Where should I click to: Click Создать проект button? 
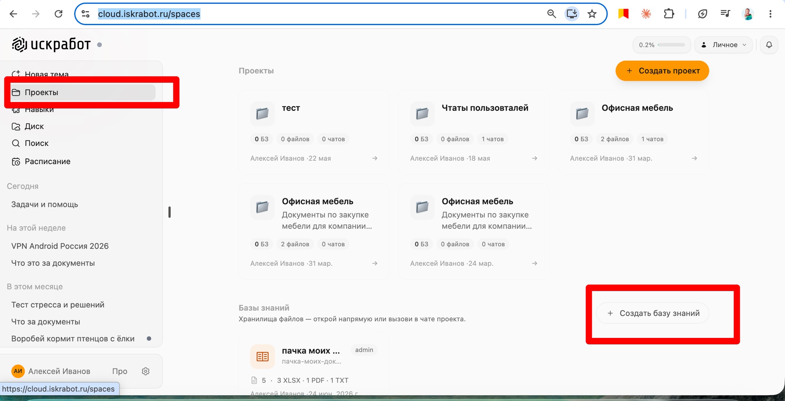coord(662,71)
